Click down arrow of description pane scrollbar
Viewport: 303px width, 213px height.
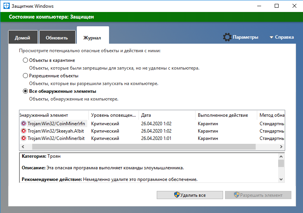pos(281,179)
